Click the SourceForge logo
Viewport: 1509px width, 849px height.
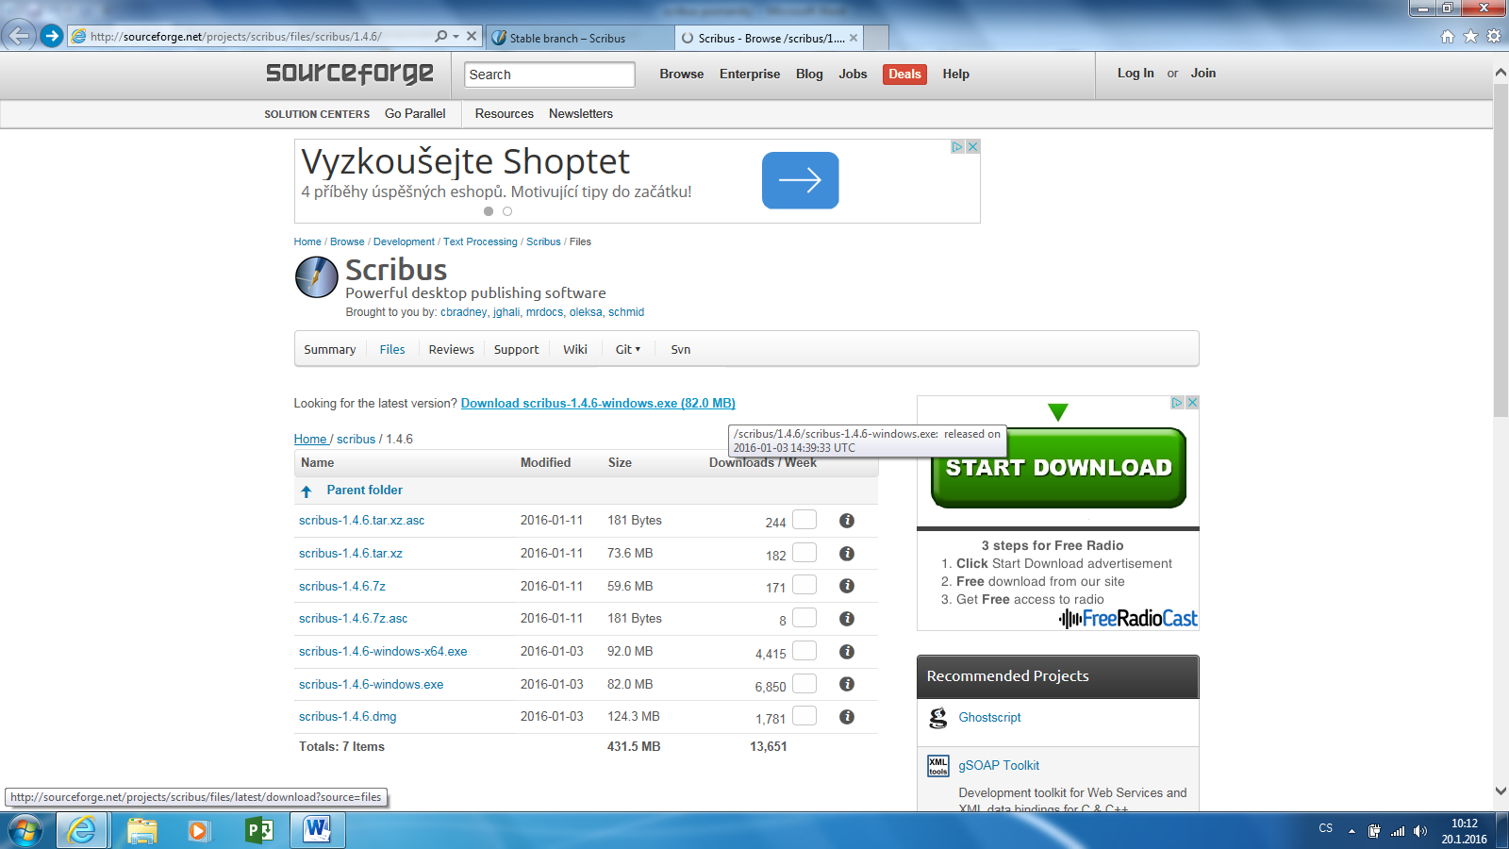350,74
